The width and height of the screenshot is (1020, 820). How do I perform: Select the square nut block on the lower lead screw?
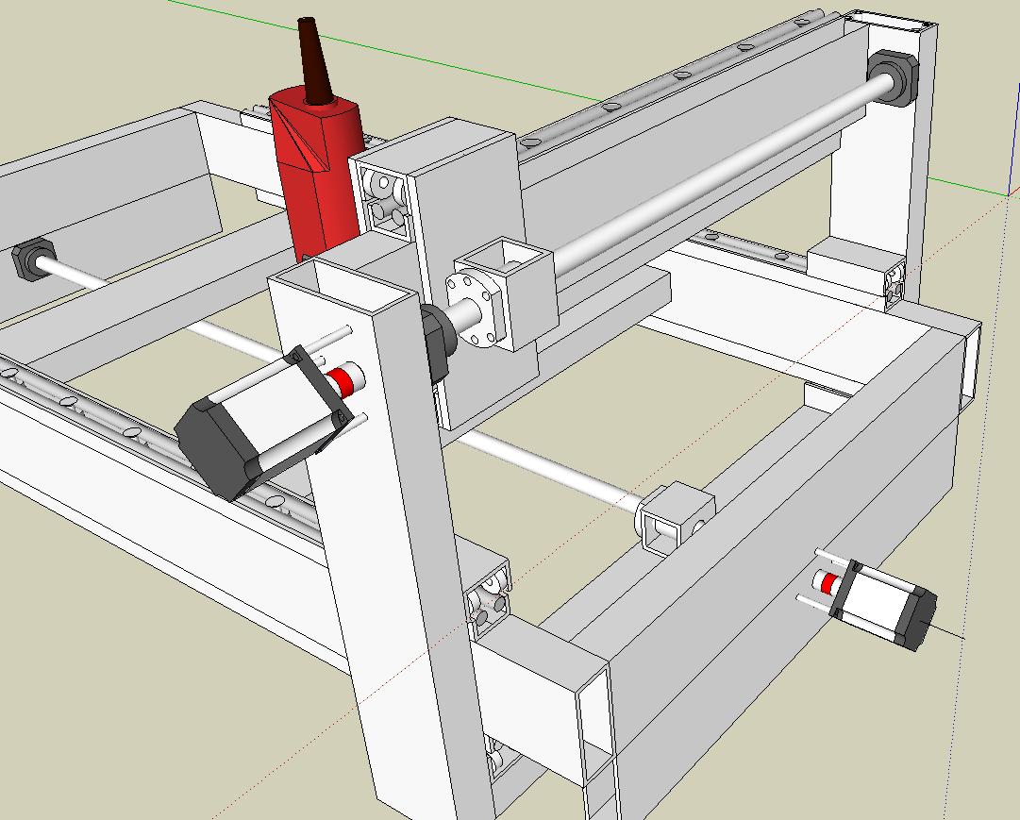[x=677, y=519]
